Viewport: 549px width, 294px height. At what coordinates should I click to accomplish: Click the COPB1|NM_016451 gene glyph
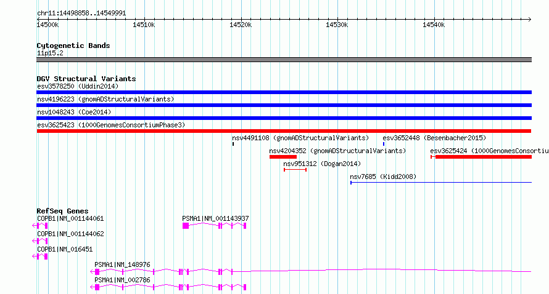point(40,256)
